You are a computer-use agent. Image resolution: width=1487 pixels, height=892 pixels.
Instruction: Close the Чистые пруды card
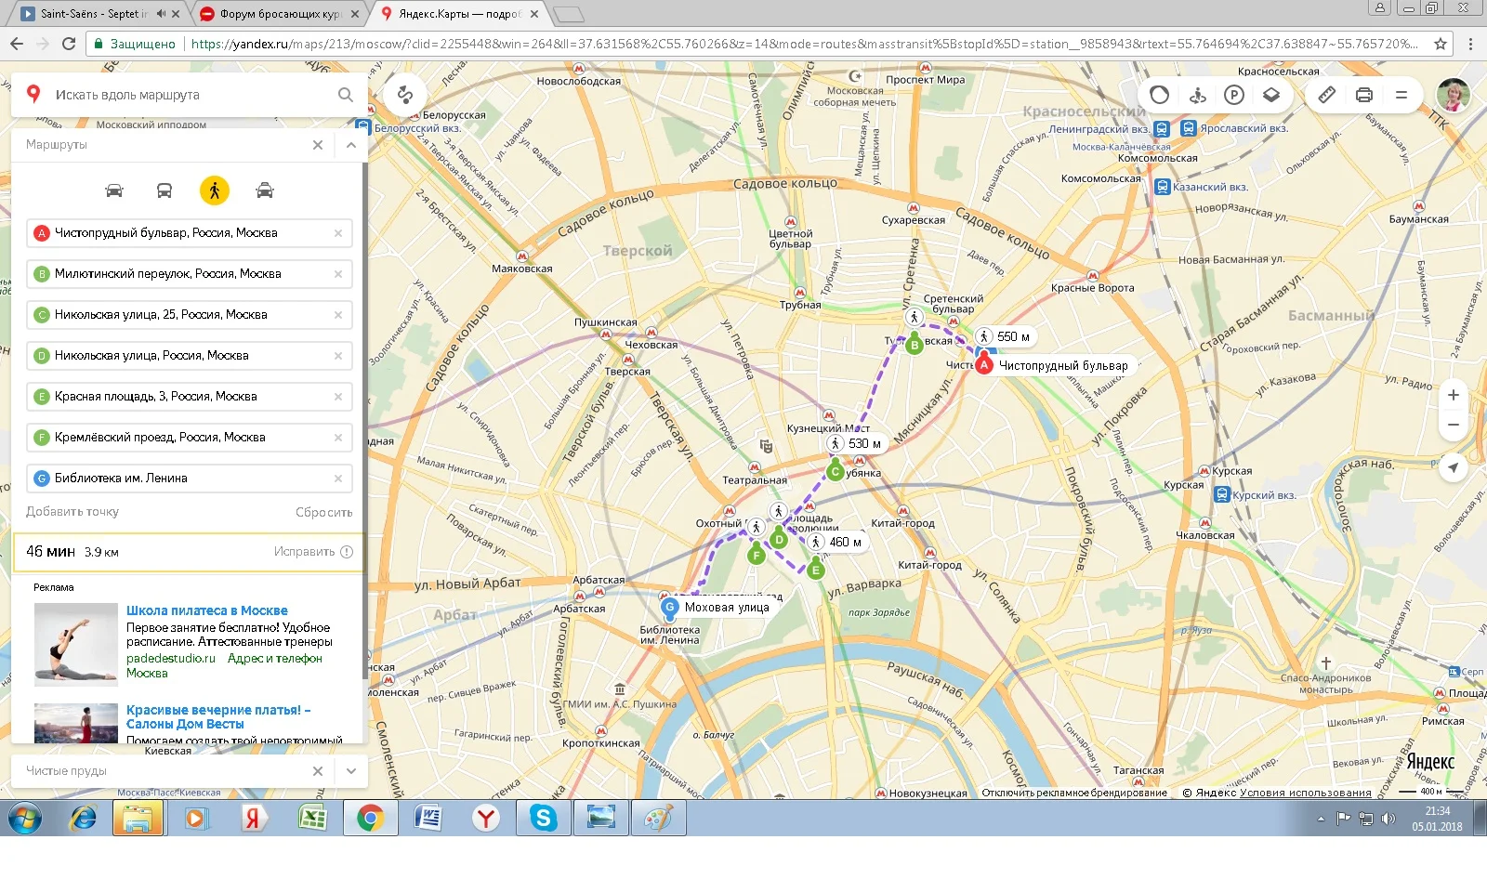point(318,771)
